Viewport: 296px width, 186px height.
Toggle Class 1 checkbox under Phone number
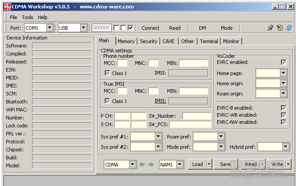[107, 73]
